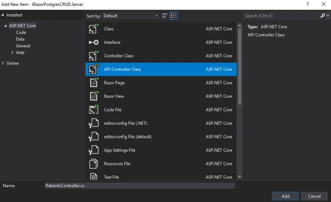
Task: Select the App Settings File icon
Action: coord(94,150)
